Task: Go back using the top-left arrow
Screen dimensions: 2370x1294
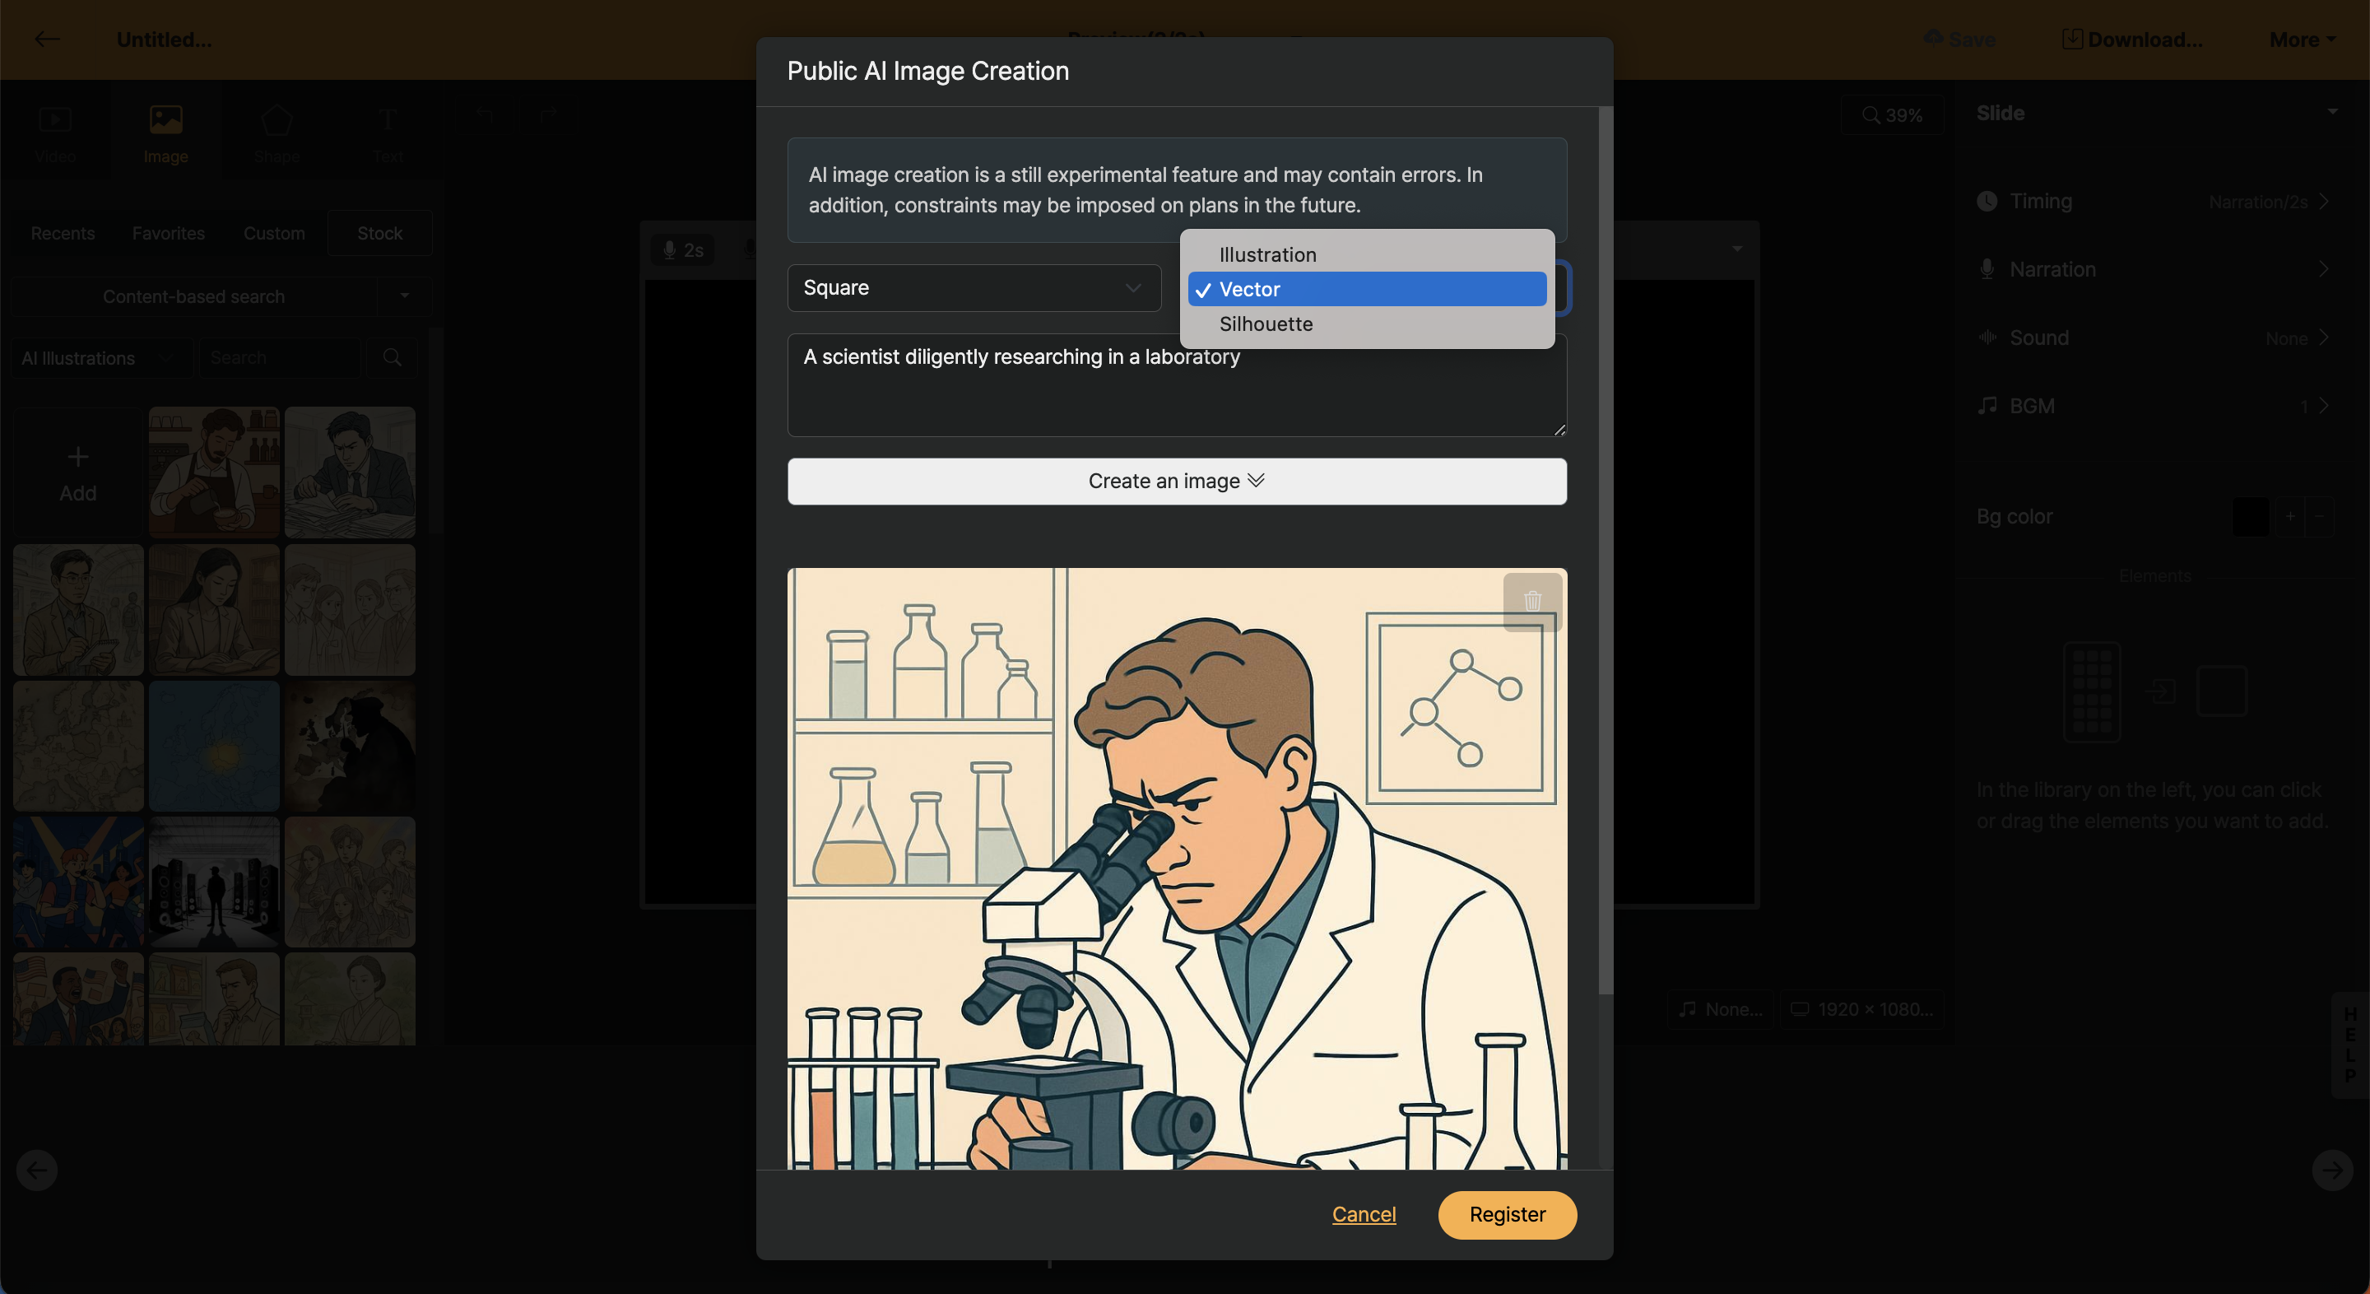Action: click(47, 39)
